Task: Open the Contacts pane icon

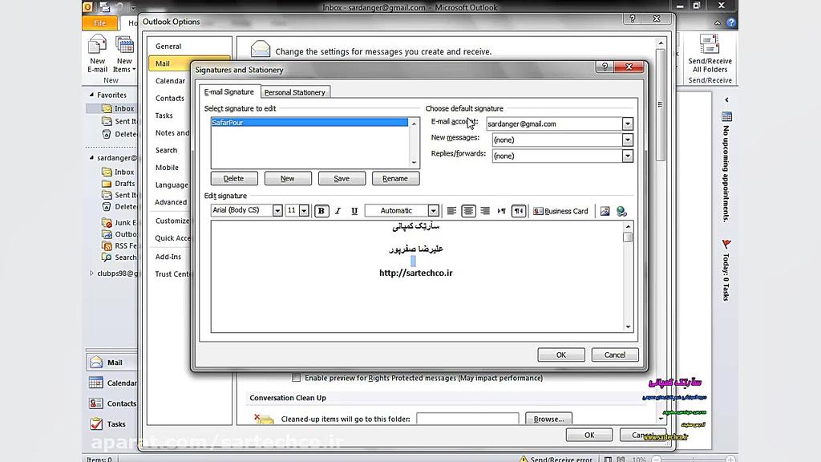Action: point(114,403)
